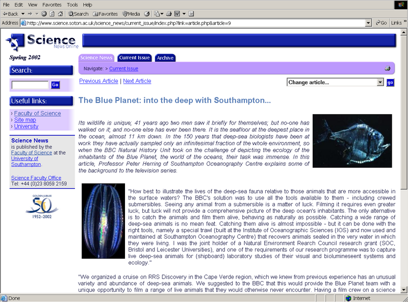Open the Tools menu

(72, 5)
